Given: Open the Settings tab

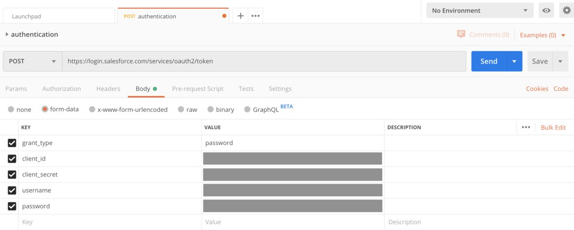Looking at the screenshot, I should [280, 88].
